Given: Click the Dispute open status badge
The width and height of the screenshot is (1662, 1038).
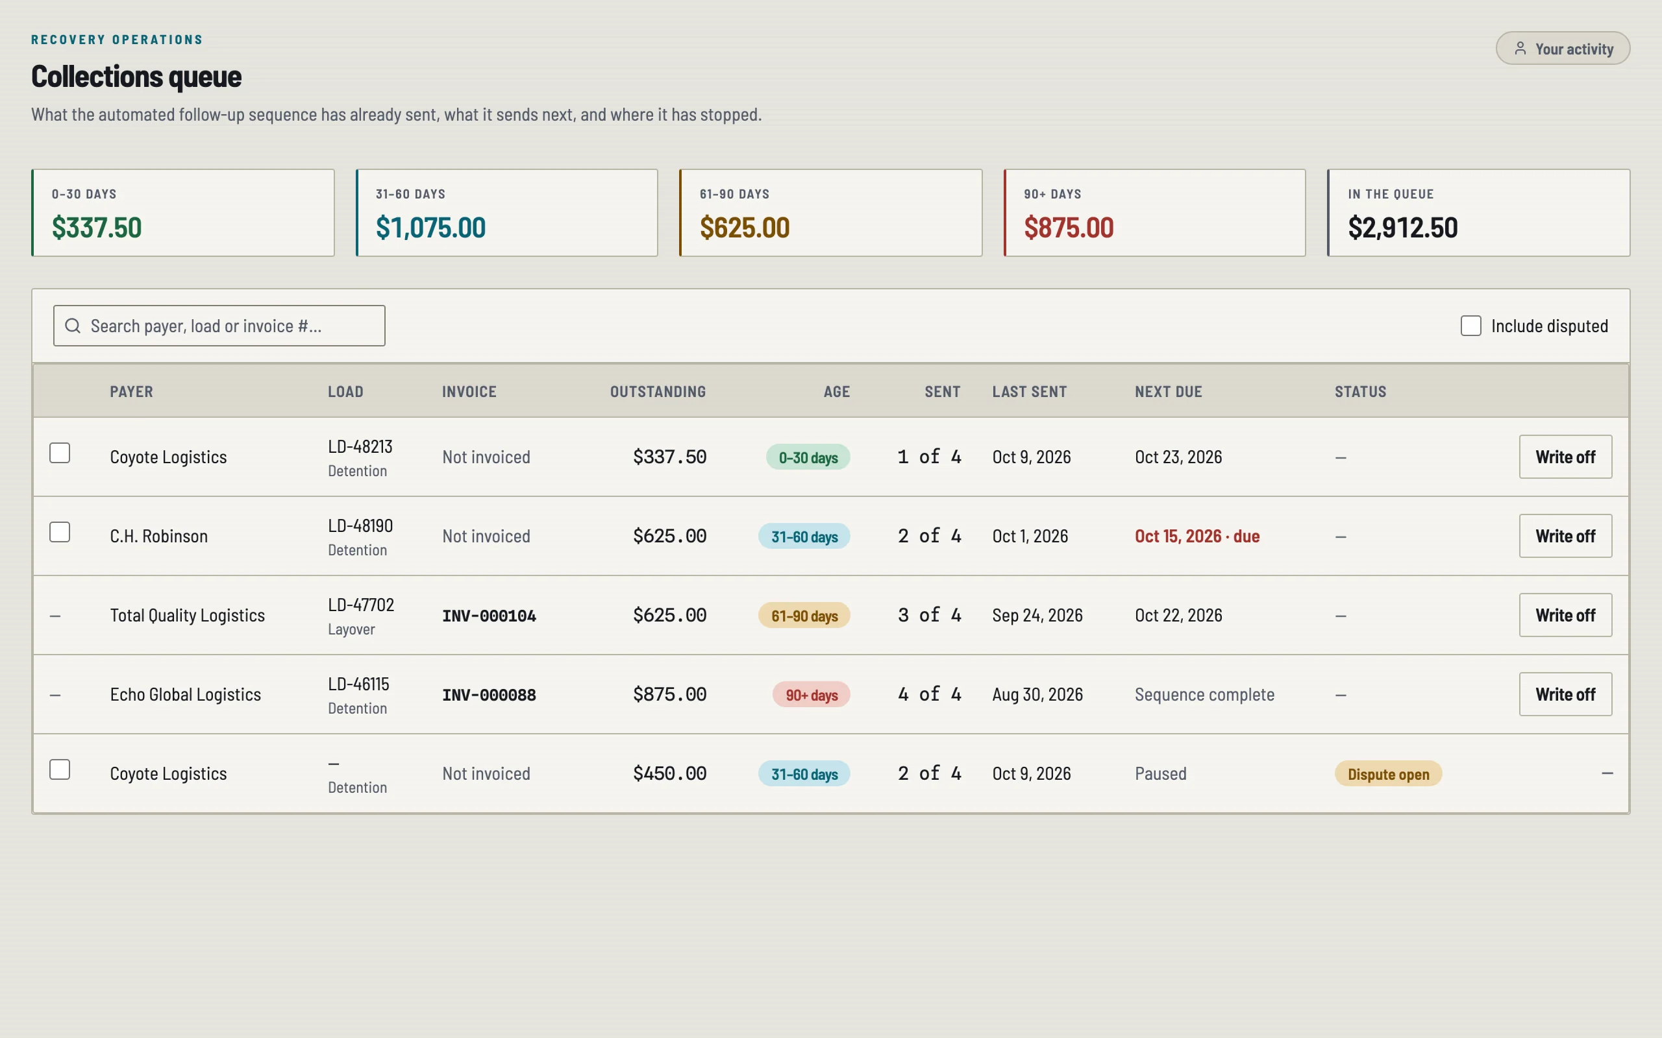Looking at the screenshot, I should (1388, 774).
